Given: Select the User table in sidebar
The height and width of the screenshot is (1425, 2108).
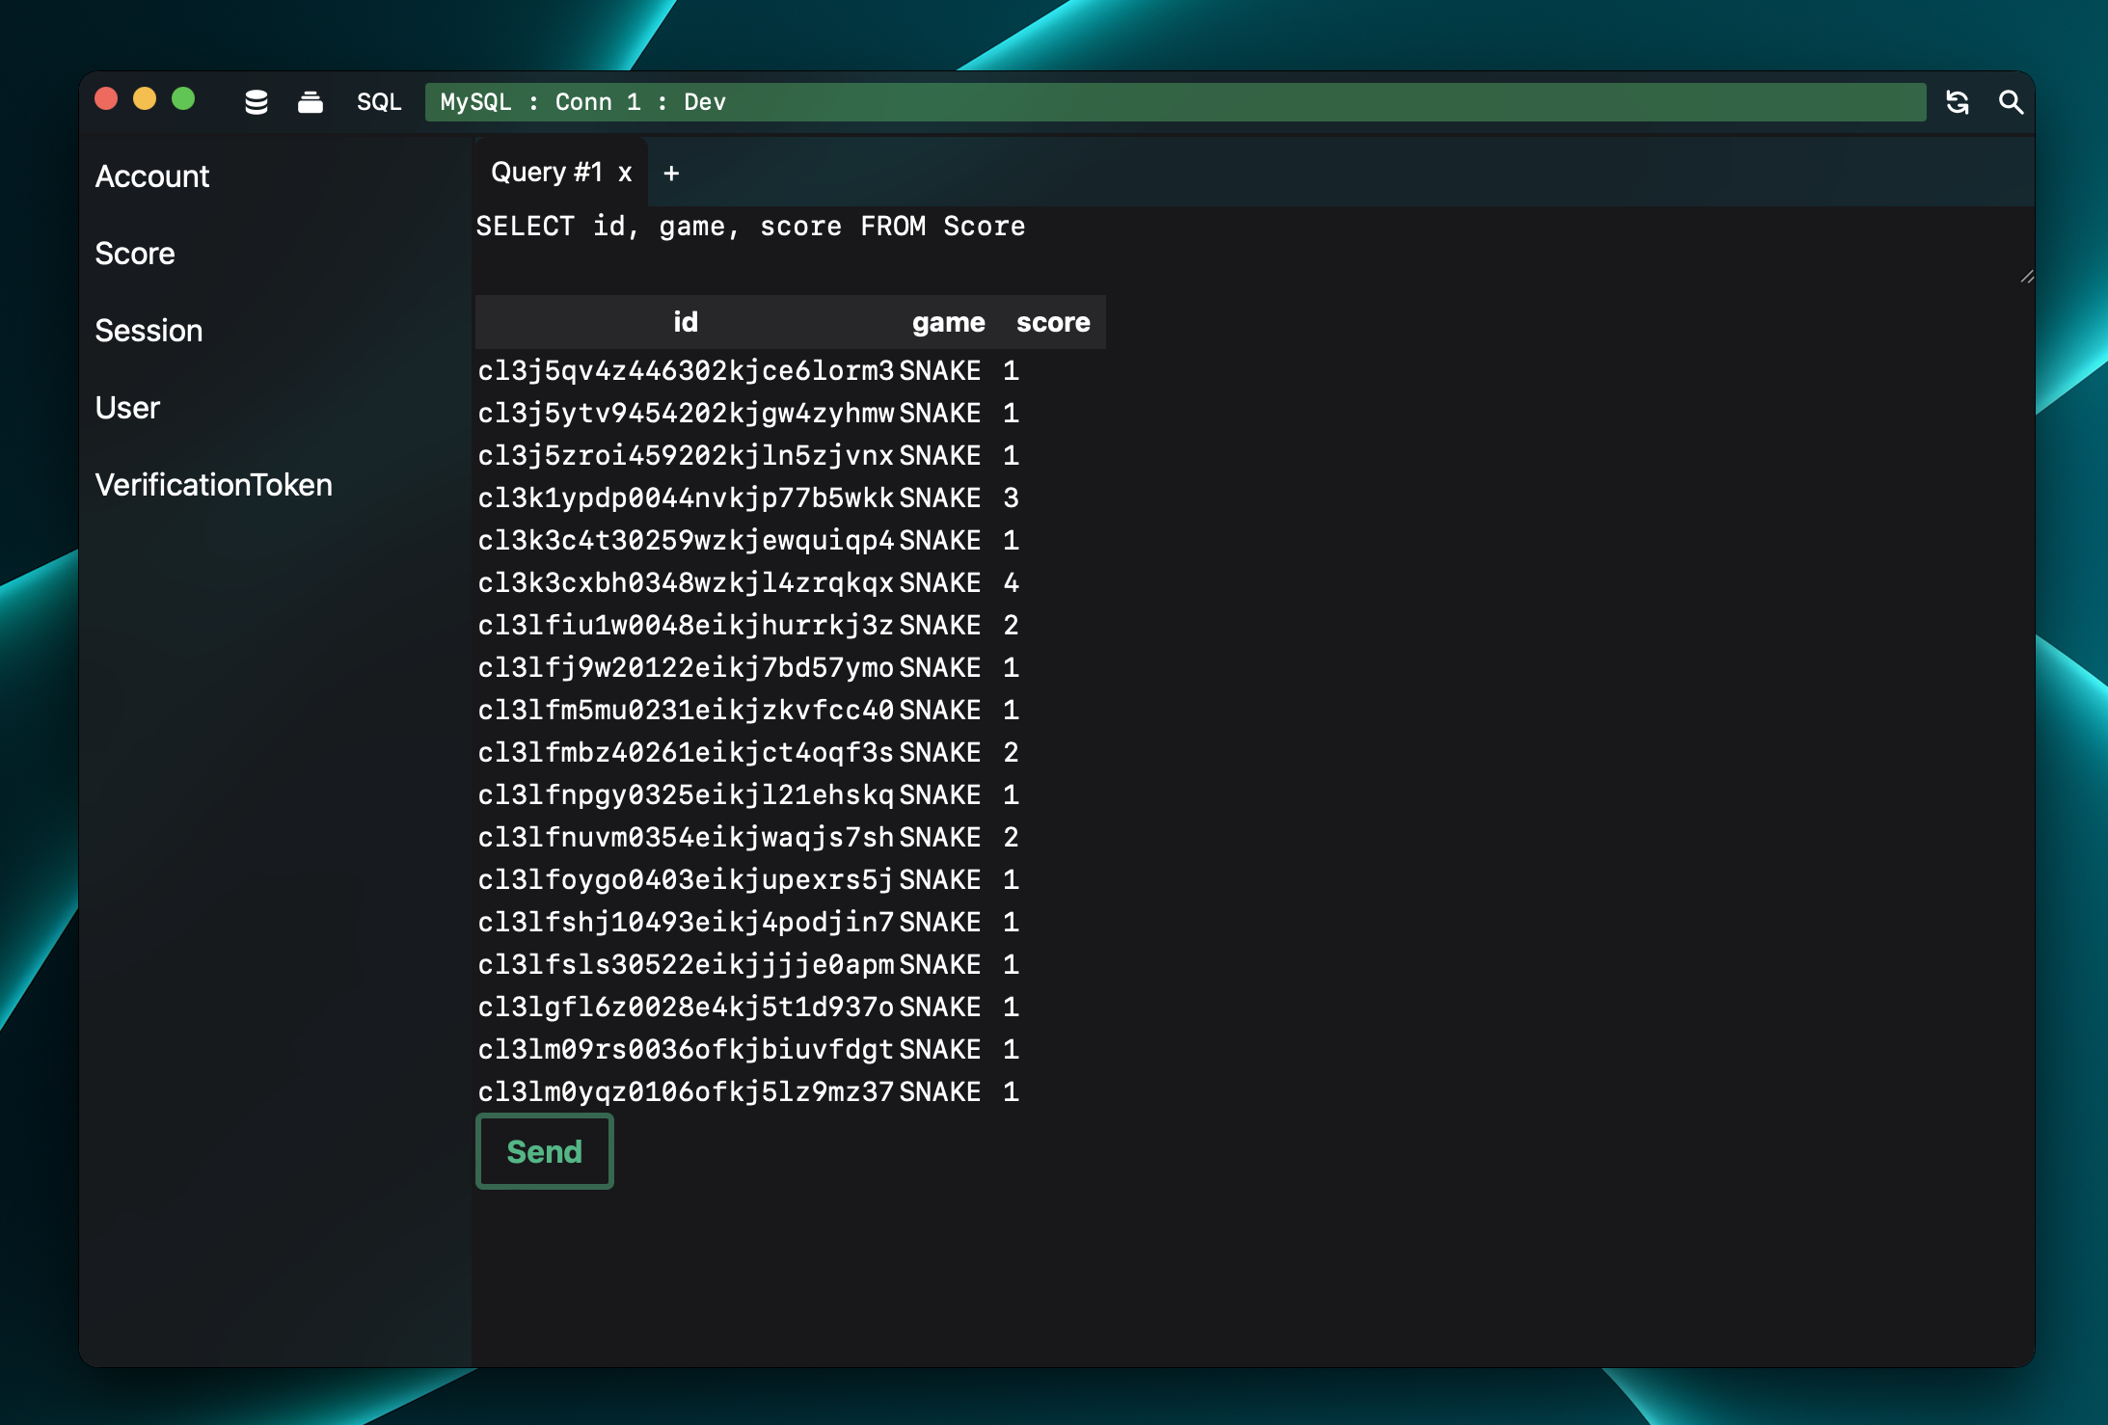Looking at the screenshot, I should point(125,407).
